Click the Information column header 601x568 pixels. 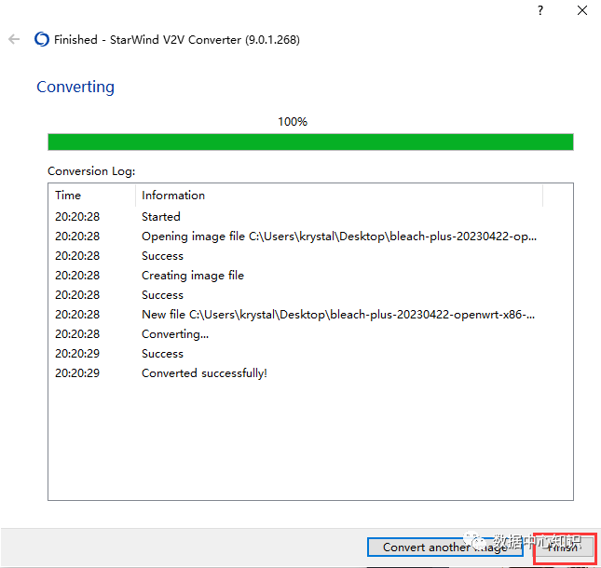(x=173, y=196)
